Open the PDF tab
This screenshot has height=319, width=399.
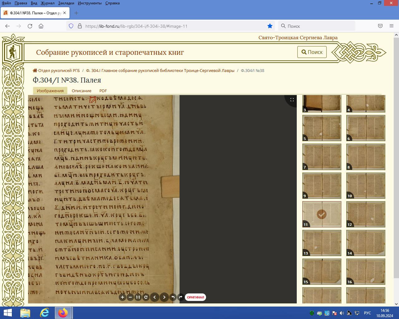(103, 91)
